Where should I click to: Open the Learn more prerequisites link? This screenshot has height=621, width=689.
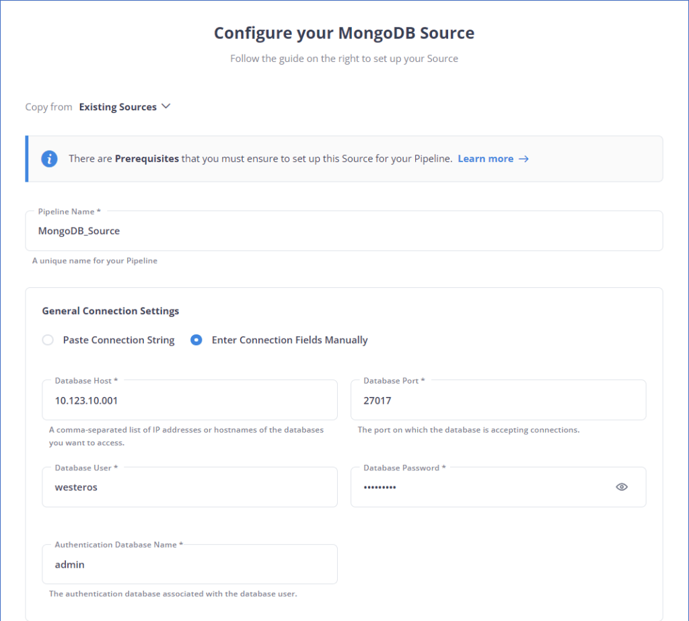tap(486, 159)
